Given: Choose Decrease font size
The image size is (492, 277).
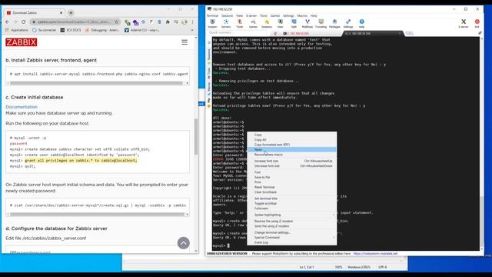Looking at the screenshot, I should (x=292, y=166).
